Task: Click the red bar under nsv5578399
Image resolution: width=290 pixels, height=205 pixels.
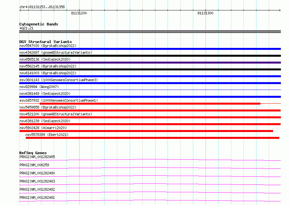Action: [x=152, y=138]
